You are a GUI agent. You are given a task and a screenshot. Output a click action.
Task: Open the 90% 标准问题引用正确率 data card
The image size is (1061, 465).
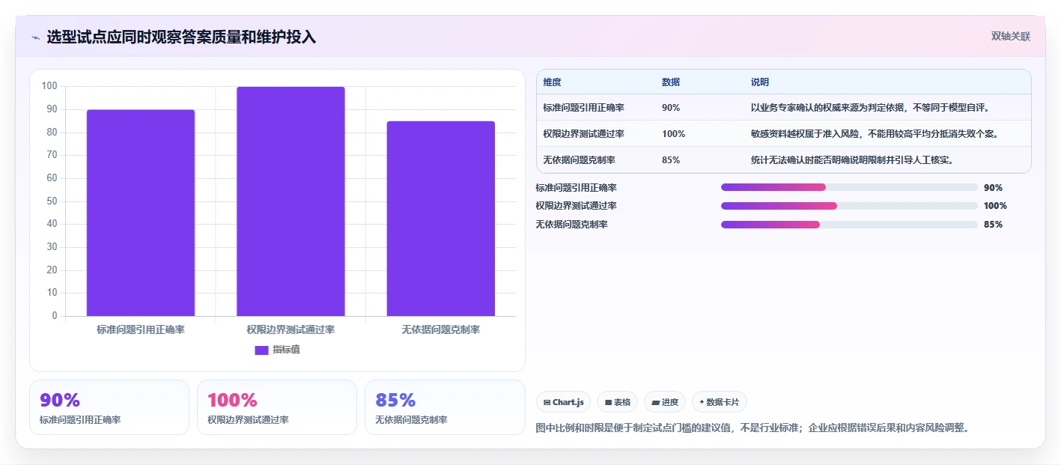[x=109, y=407]
